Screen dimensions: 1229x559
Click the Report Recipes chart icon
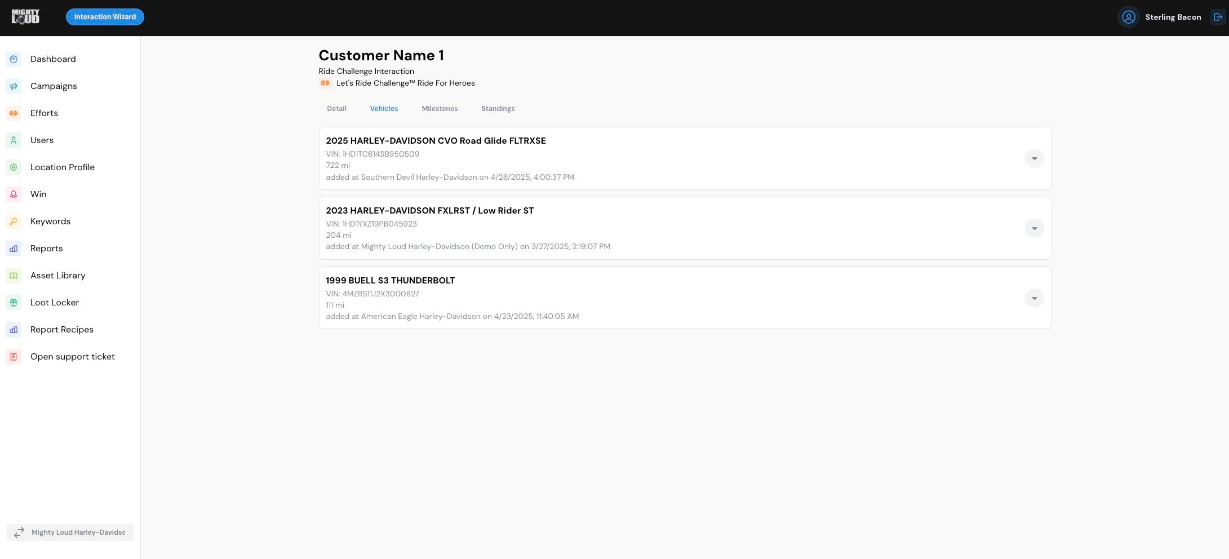(x=14, y=330)
